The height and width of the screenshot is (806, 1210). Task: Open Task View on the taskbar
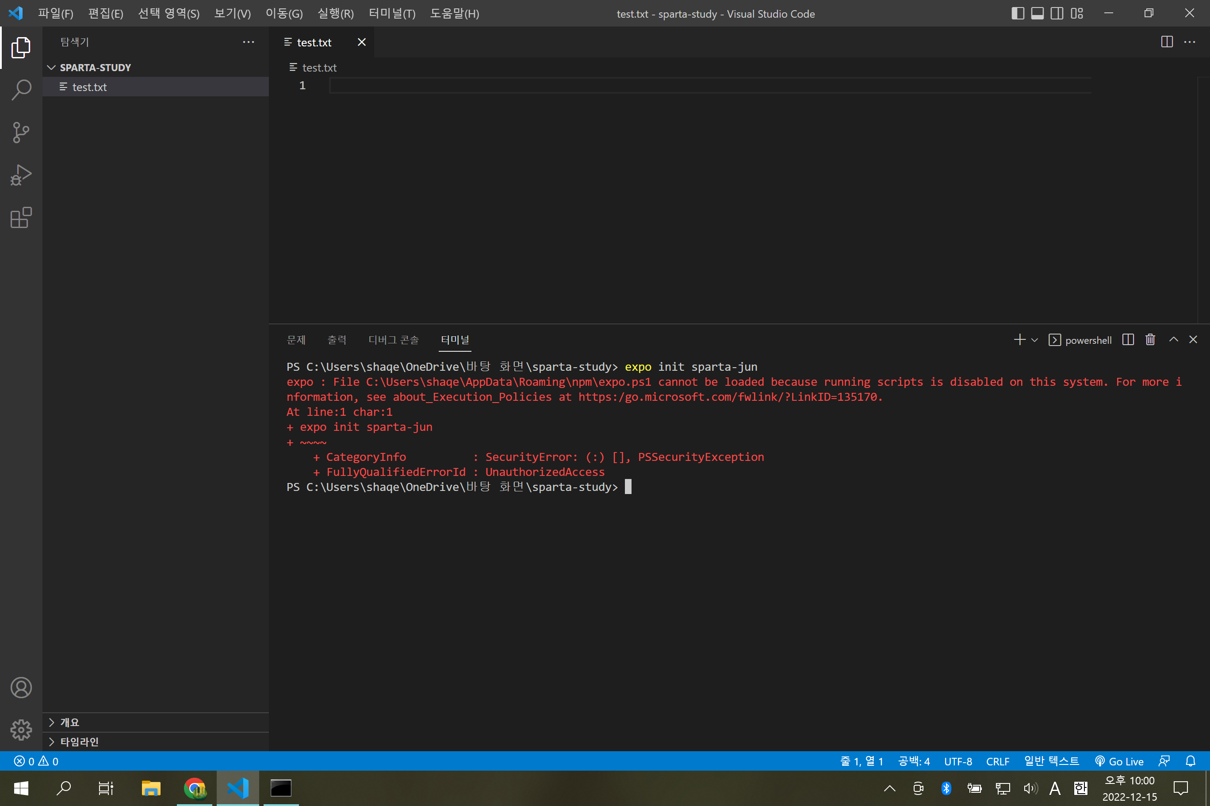click(x=105, y=788)
